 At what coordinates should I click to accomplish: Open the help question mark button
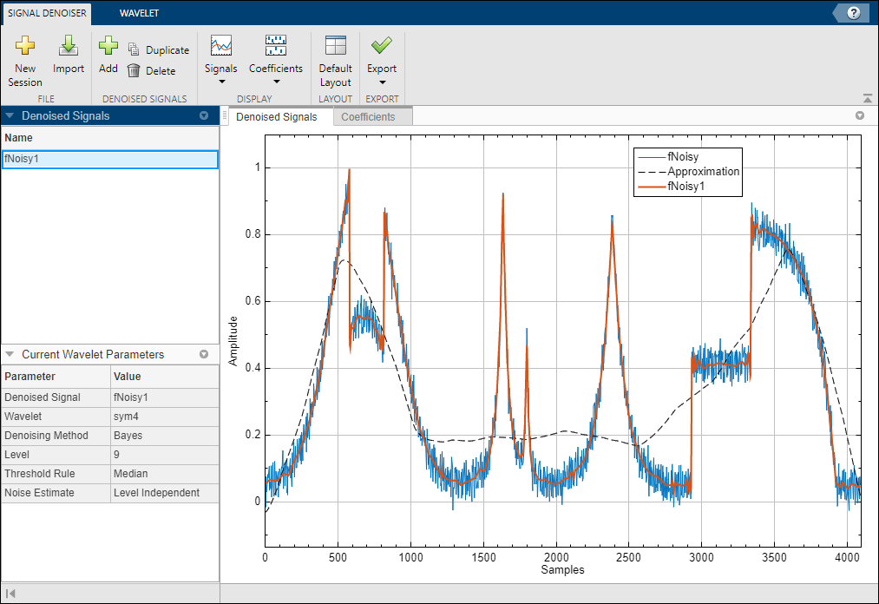coord(854,12)
